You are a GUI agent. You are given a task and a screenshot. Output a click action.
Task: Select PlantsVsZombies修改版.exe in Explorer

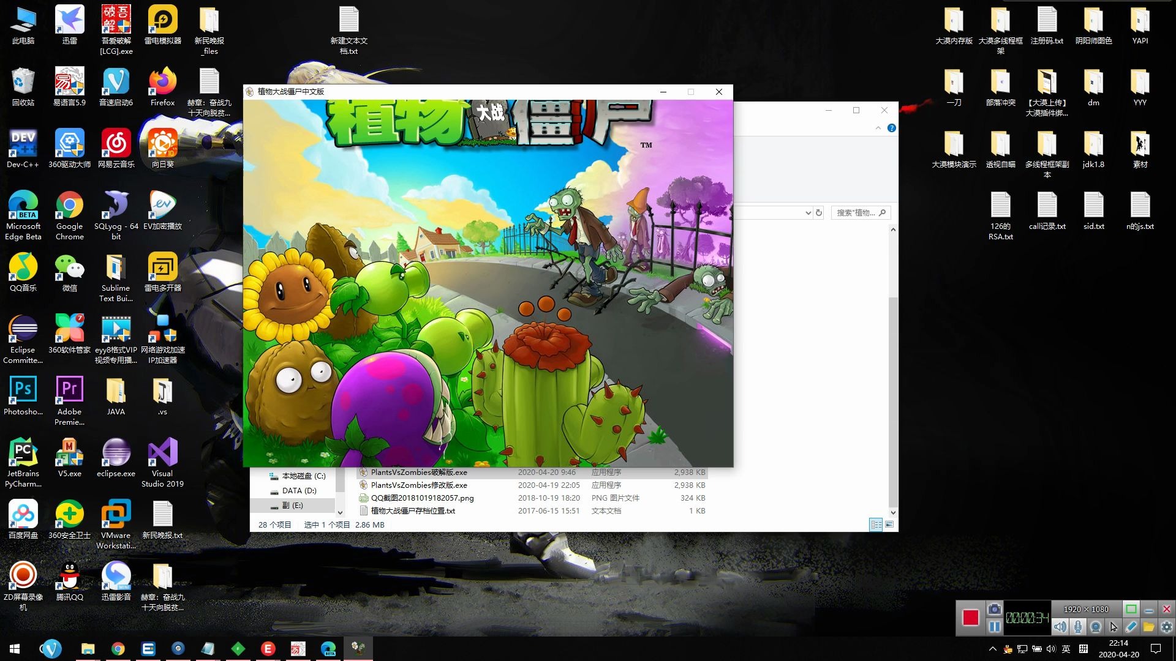pos(532,485)
